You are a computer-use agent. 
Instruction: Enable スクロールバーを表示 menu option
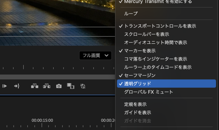point(146,34)
